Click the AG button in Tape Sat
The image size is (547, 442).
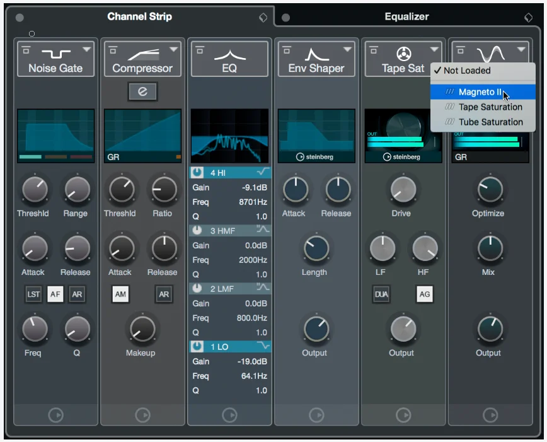(x=425, y=294)
